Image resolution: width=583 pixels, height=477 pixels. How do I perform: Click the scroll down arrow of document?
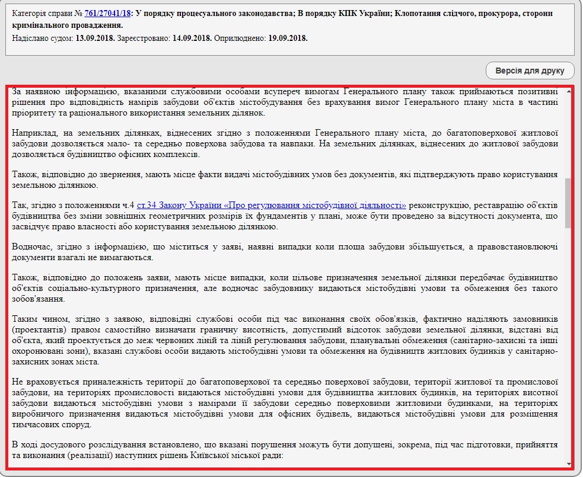tap(569, 463)
